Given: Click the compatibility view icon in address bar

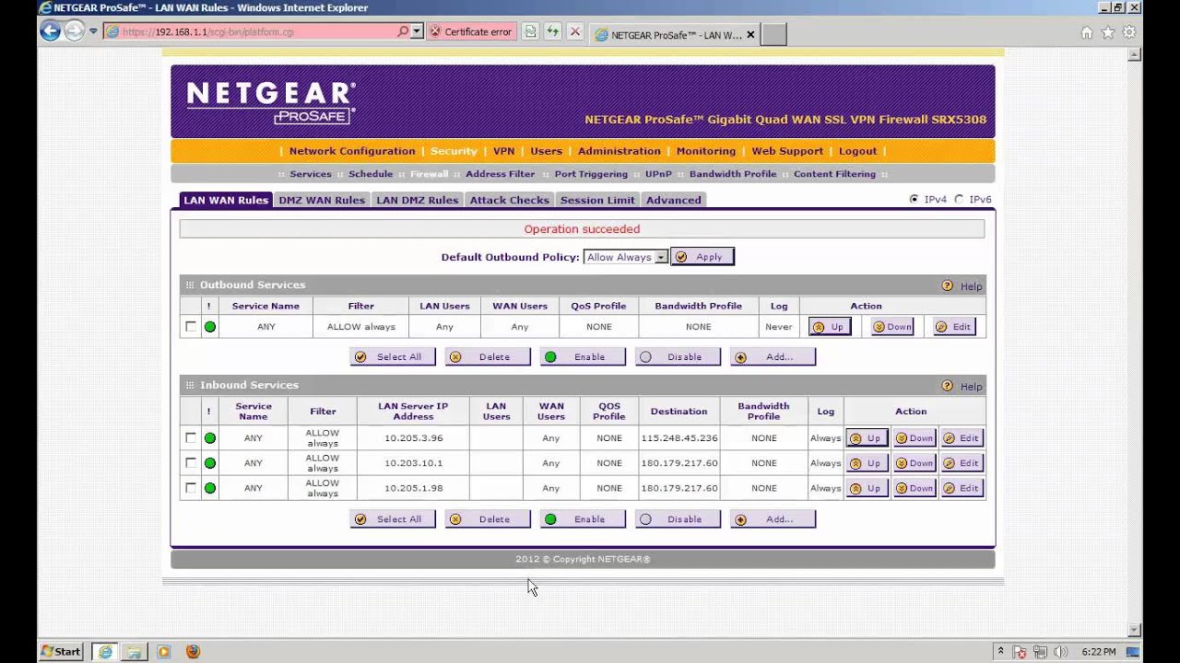Looking at the screenshot, I should [530, 31].
